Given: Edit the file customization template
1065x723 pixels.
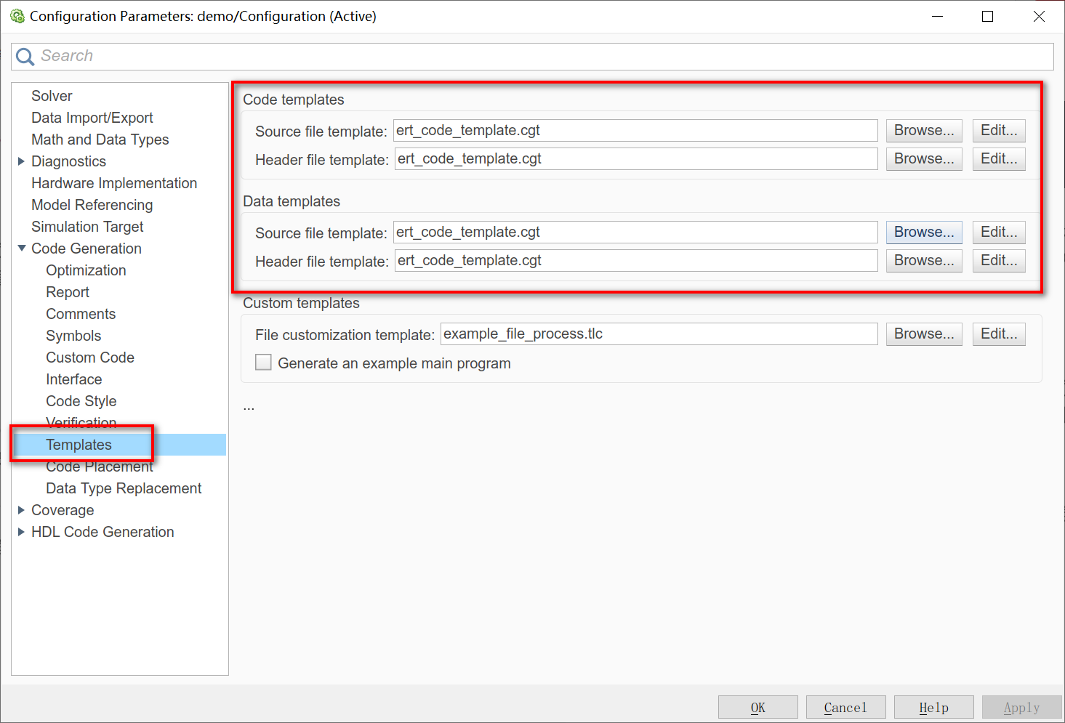Looking at the screenshot, I should point(998,334).
